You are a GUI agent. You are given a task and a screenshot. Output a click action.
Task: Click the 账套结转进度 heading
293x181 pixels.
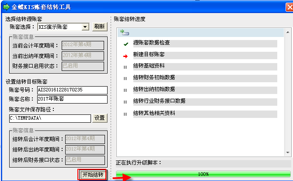pos(129,19)
